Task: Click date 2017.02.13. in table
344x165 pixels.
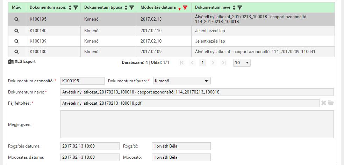Action: [152, 19]
